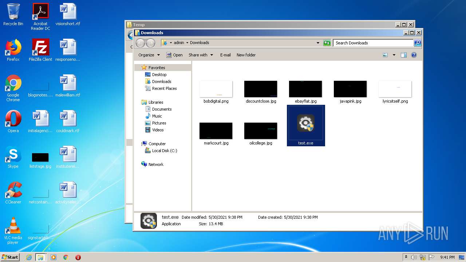
Task: Click E-mail in the toolbar
Action: click(x=225, y=55)
